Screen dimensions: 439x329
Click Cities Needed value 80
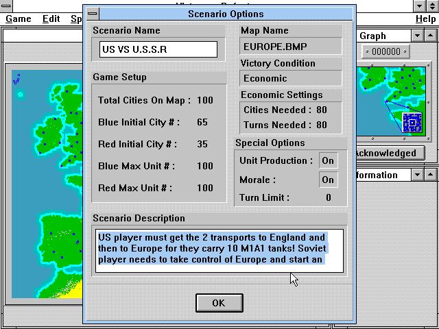[322, 110]
